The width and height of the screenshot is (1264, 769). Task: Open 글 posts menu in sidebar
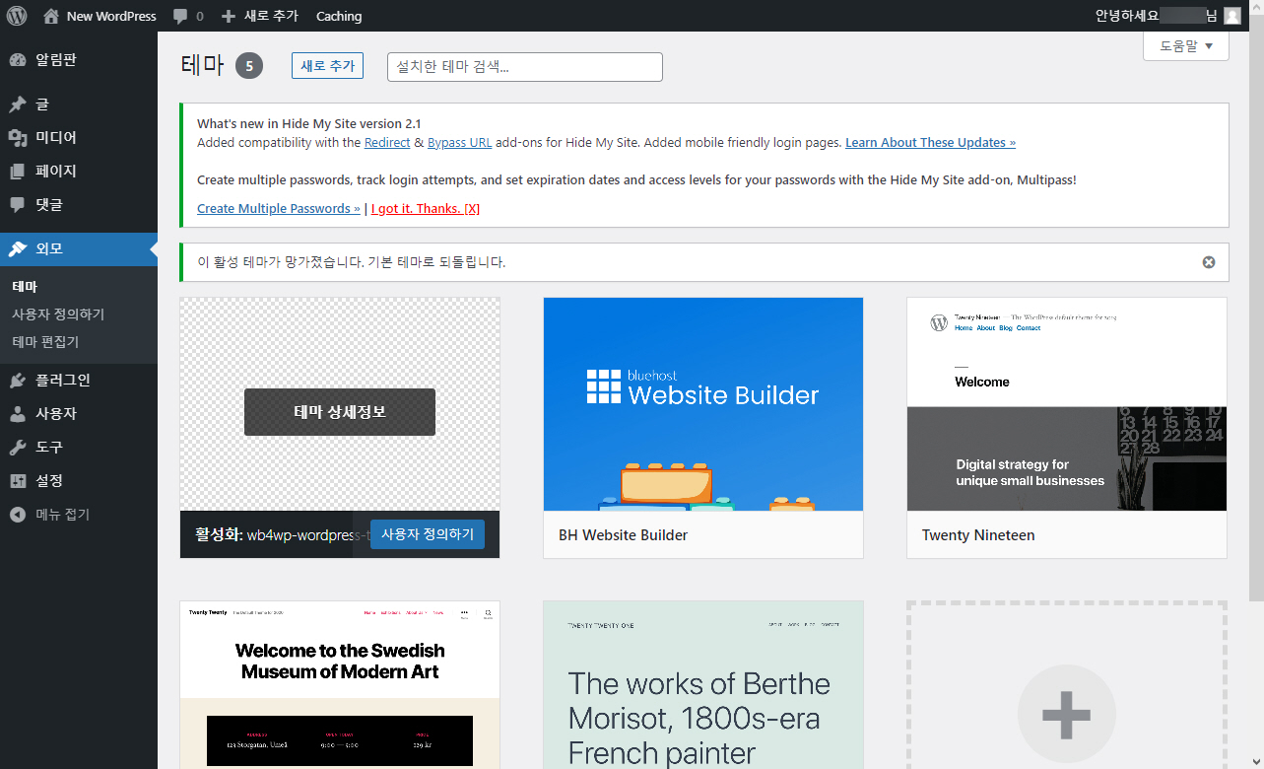click(x=79, y=104)
